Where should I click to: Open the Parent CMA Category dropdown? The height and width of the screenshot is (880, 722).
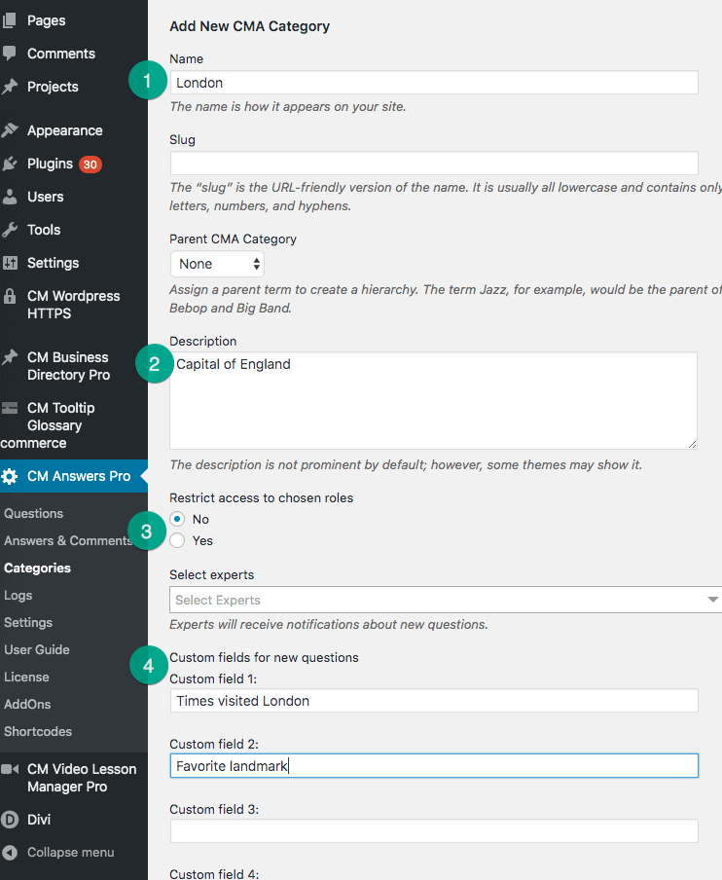point(217,264)
